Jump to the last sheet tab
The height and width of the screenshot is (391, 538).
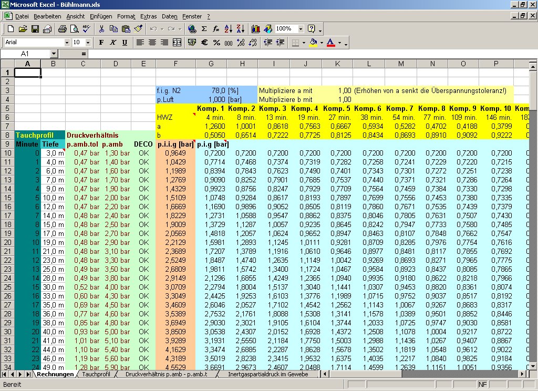[x=29, y=374]
